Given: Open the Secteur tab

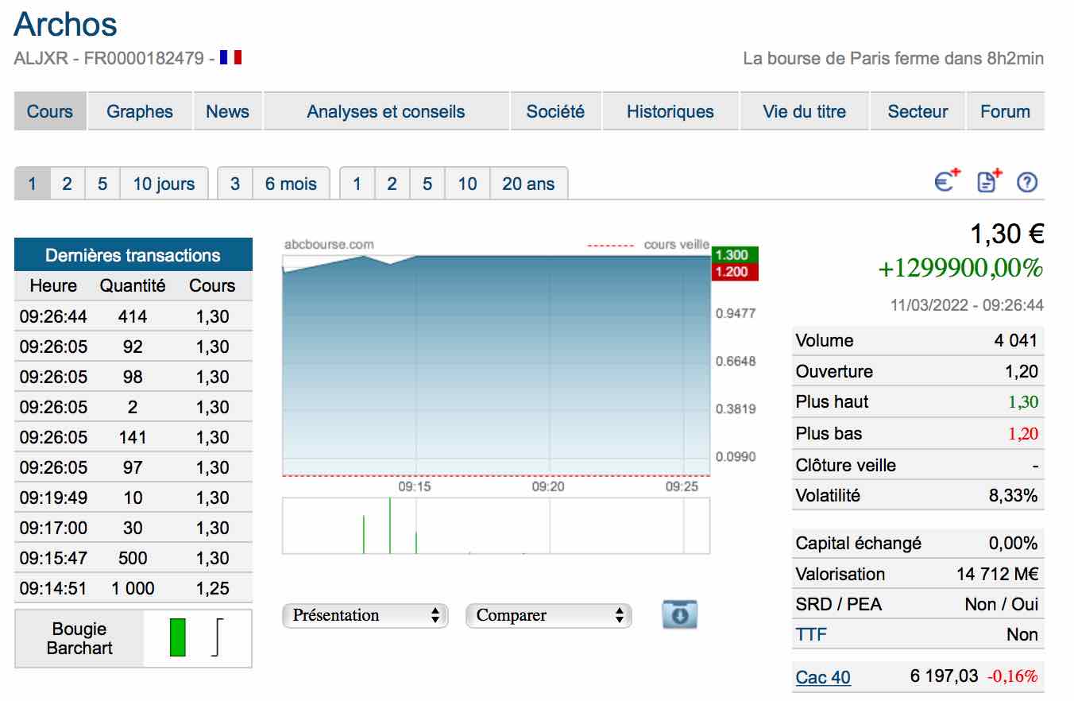Looking at the screenshot, I should [918, 111].
